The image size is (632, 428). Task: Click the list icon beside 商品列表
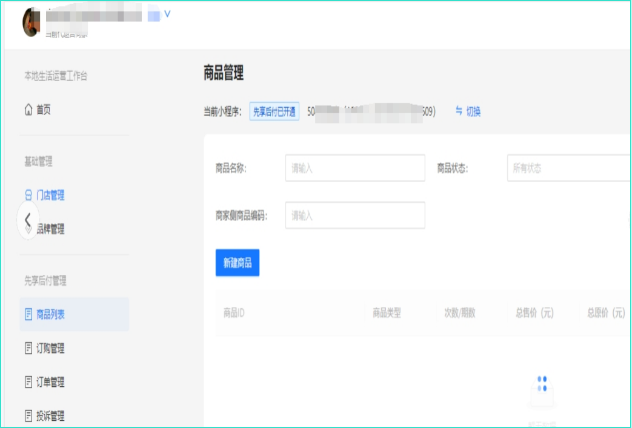(28, 314)
